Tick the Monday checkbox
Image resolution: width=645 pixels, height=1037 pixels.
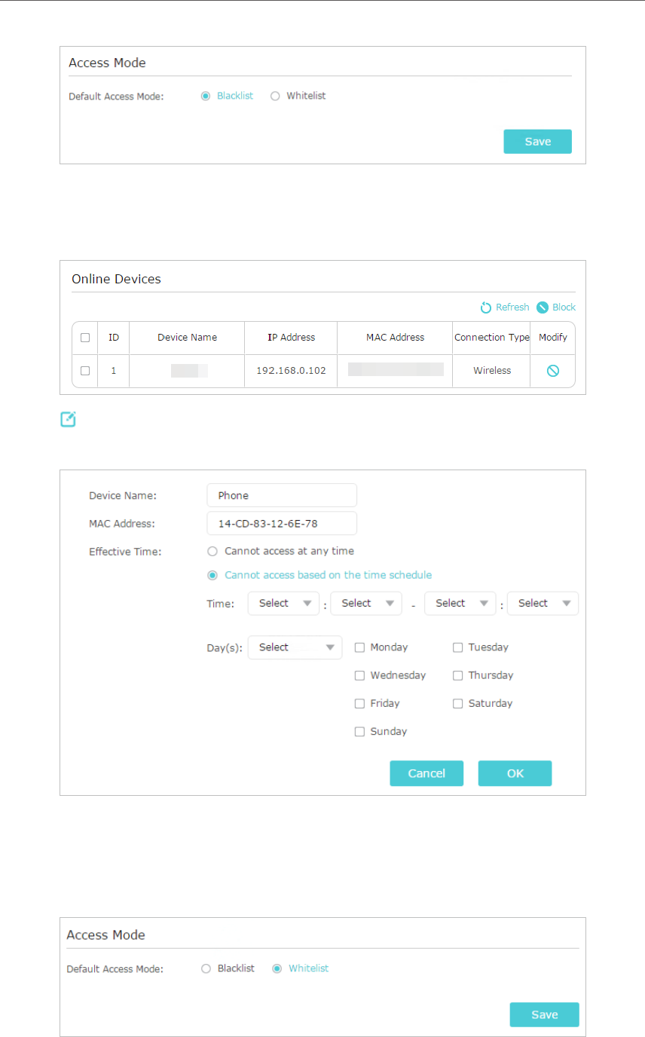point(359,647)
